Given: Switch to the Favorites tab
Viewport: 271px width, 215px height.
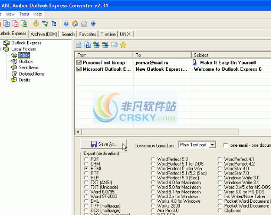Looking at the screenshot, I should coord(87,34).
